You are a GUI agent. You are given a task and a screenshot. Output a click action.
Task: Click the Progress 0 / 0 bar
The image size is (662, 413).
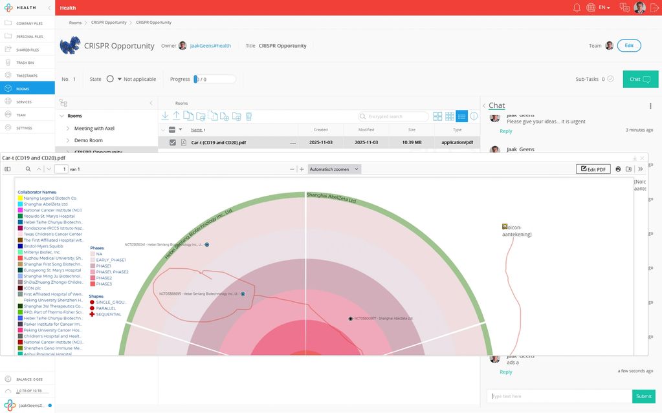pos(215,79)
